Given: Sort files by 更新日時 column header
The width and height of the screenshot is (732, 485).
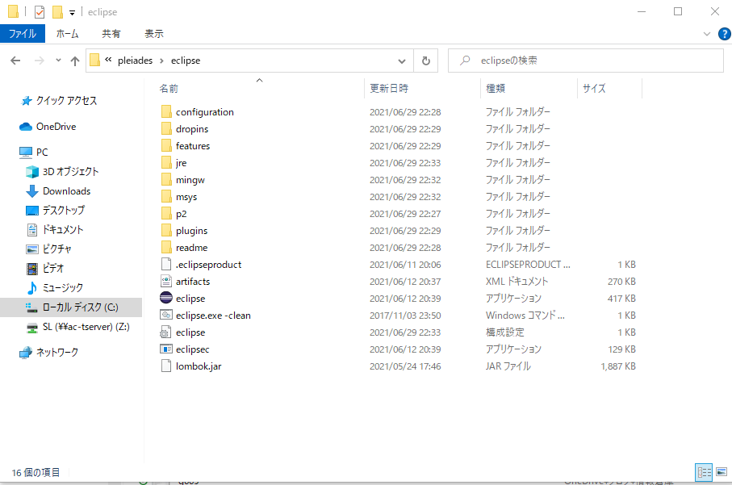Looking at the screenshot, I should (389, 88).
